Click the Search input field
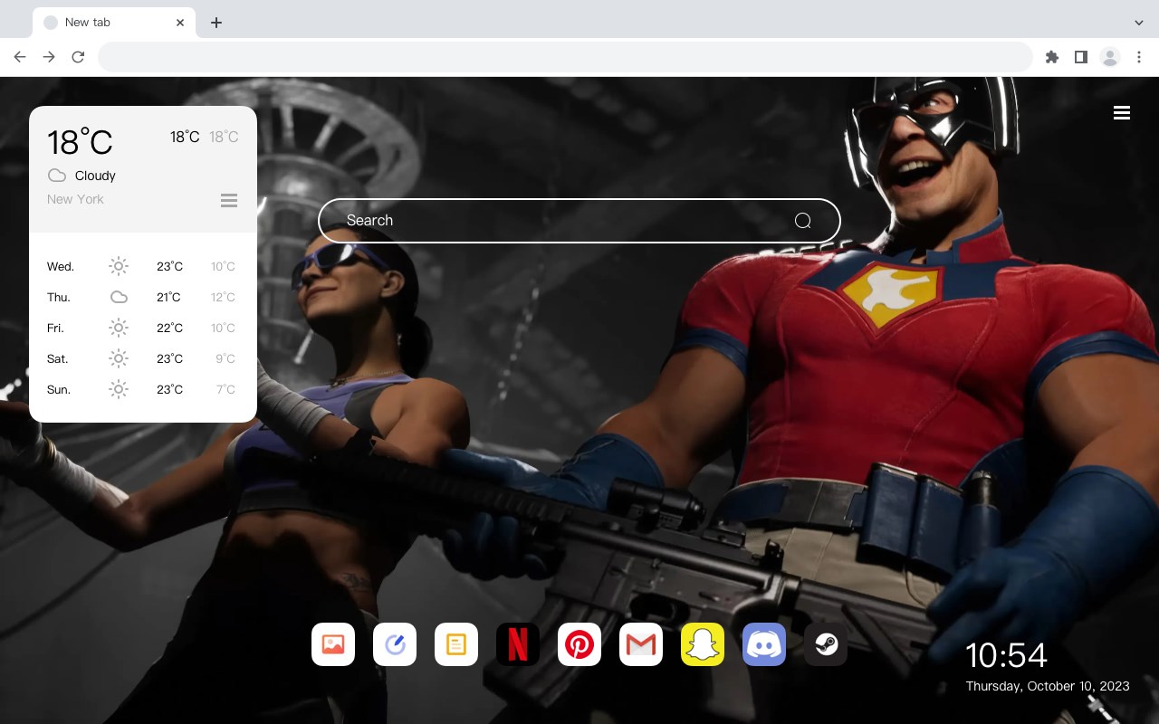 579,221
